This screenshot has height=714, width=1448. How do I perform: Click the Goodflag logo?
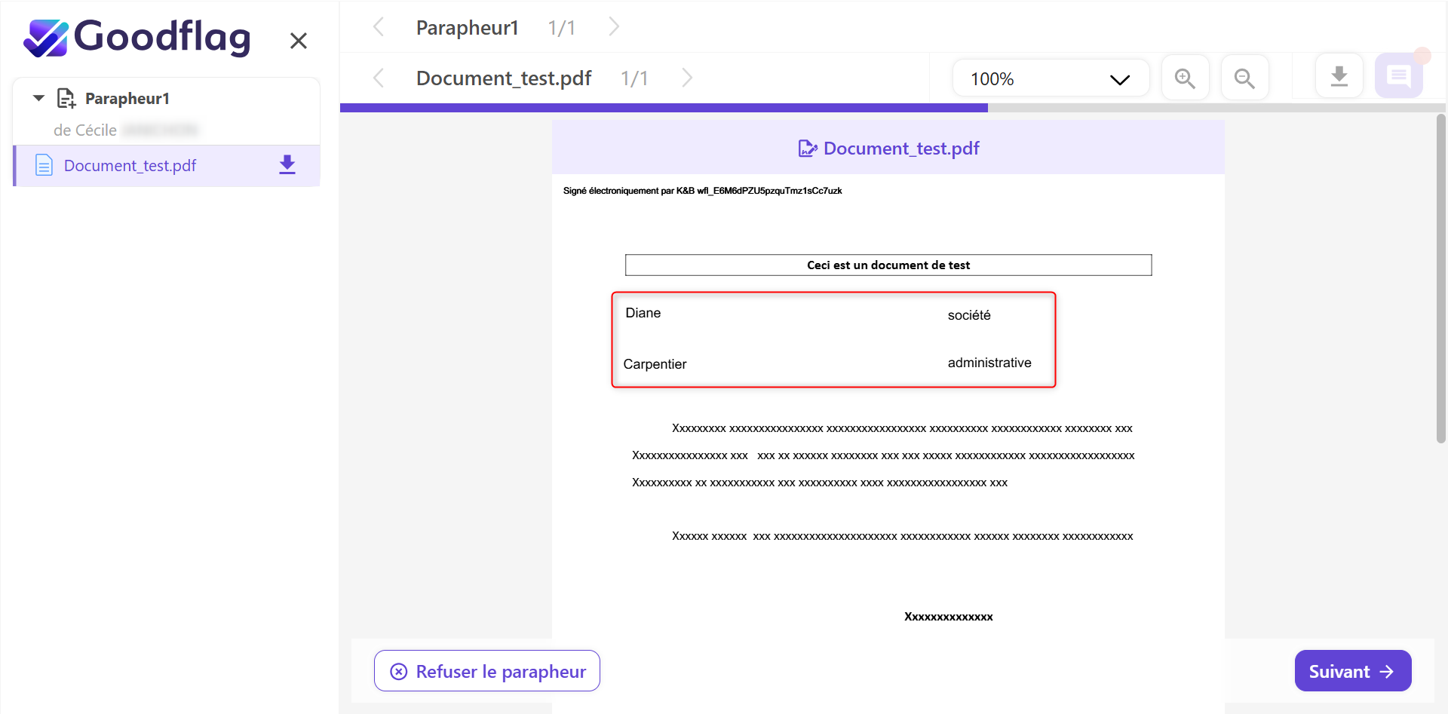point(137,38)
